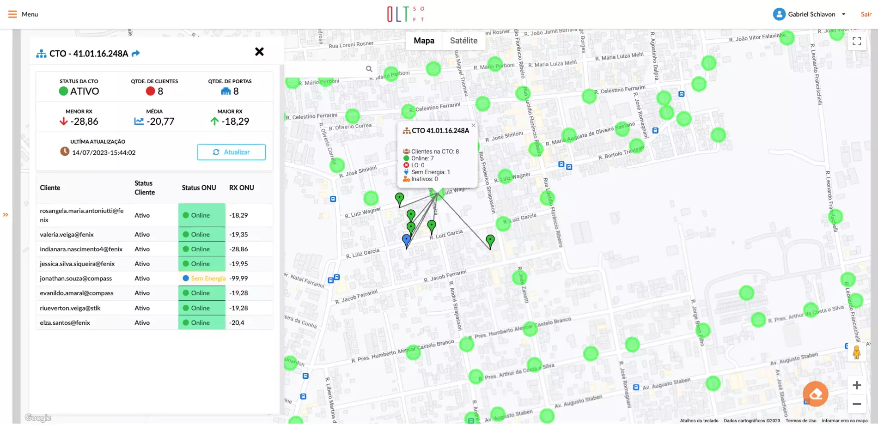Zoom in the map

pos(856,385)
